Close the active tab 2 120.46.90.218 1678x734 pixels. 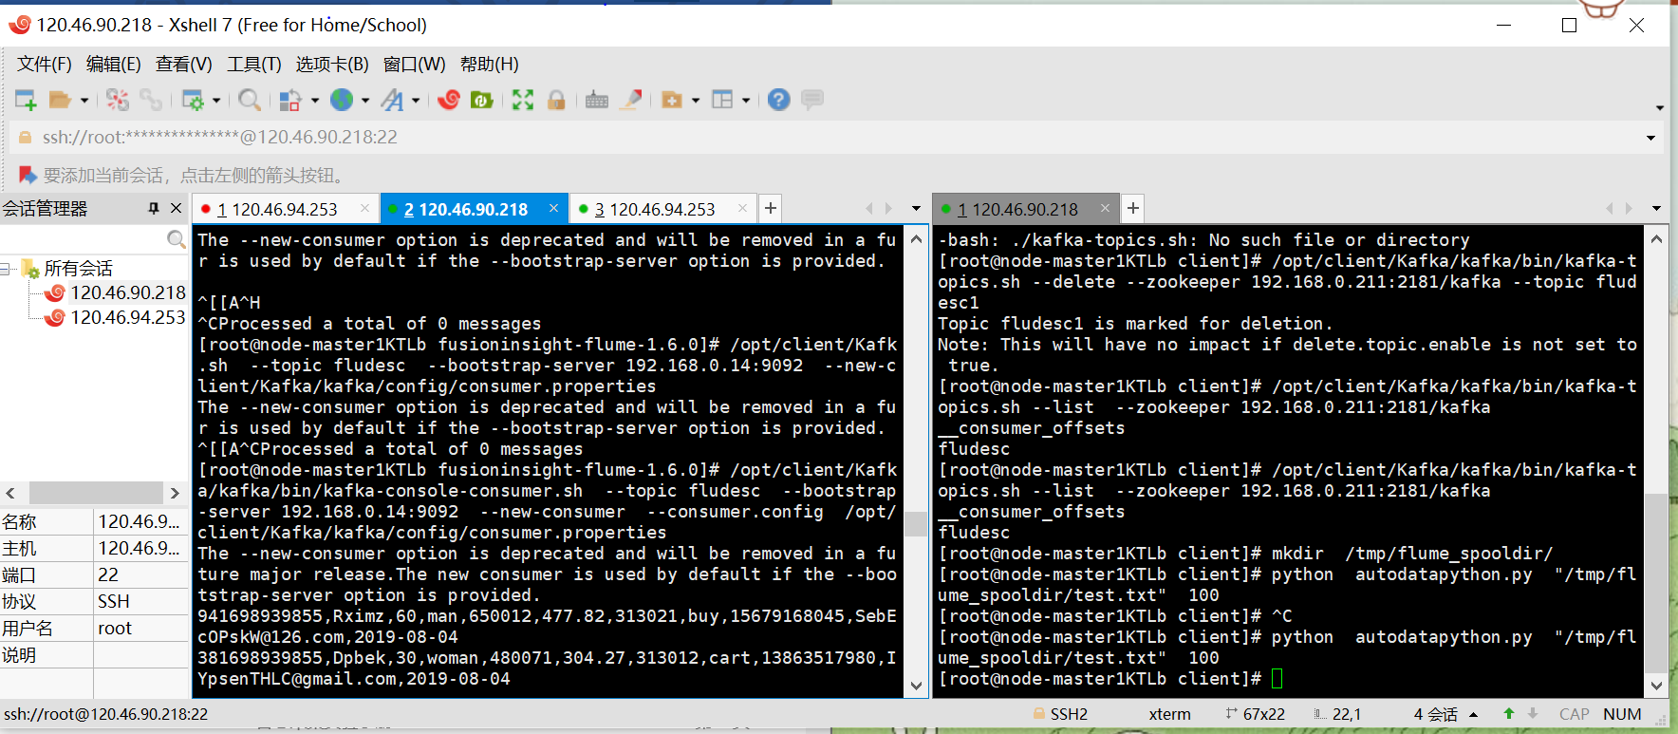coord(553,208)
